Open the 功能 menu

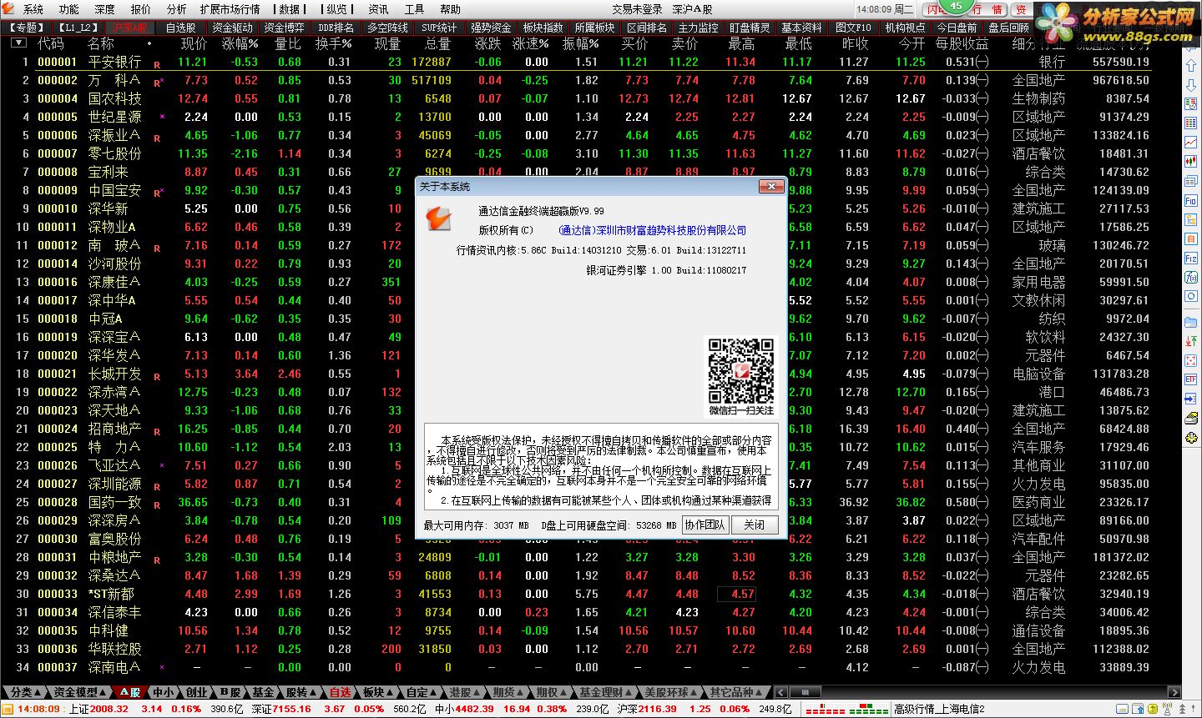pos(68,9)
